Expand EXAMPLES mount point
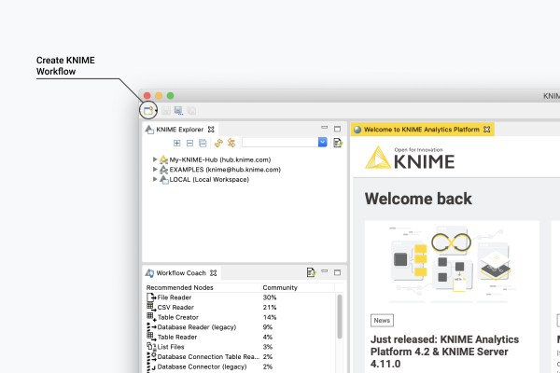The image size is (560, 373). pyautogui.click(x=155, y=169)
